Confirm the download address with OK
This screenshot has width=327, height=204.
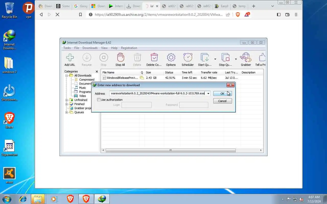tap(222, 94)
